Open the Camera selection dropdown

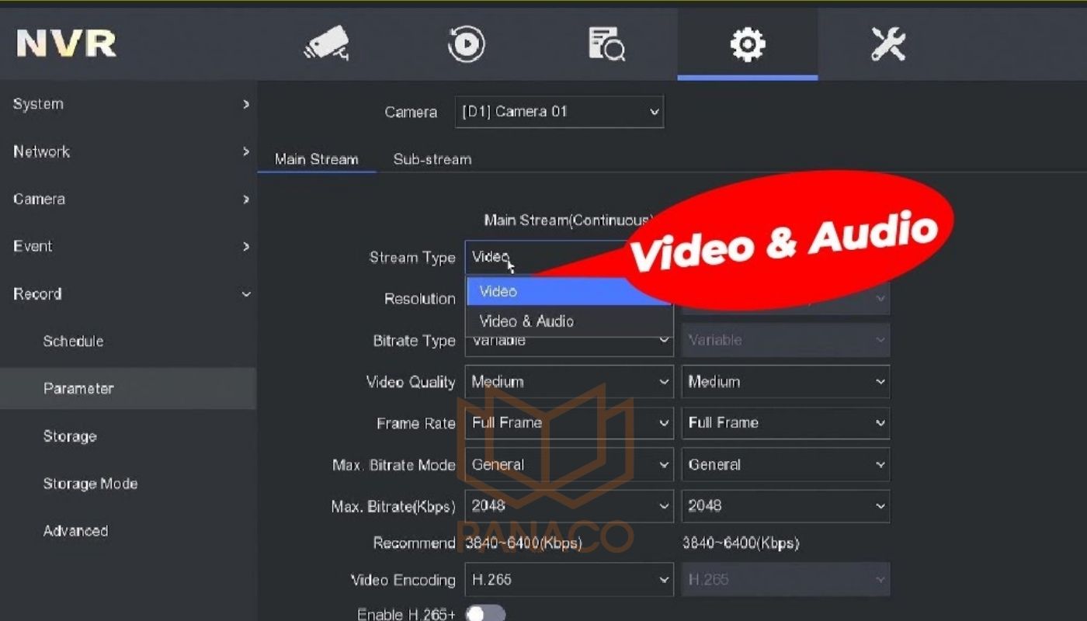(559, 111)
